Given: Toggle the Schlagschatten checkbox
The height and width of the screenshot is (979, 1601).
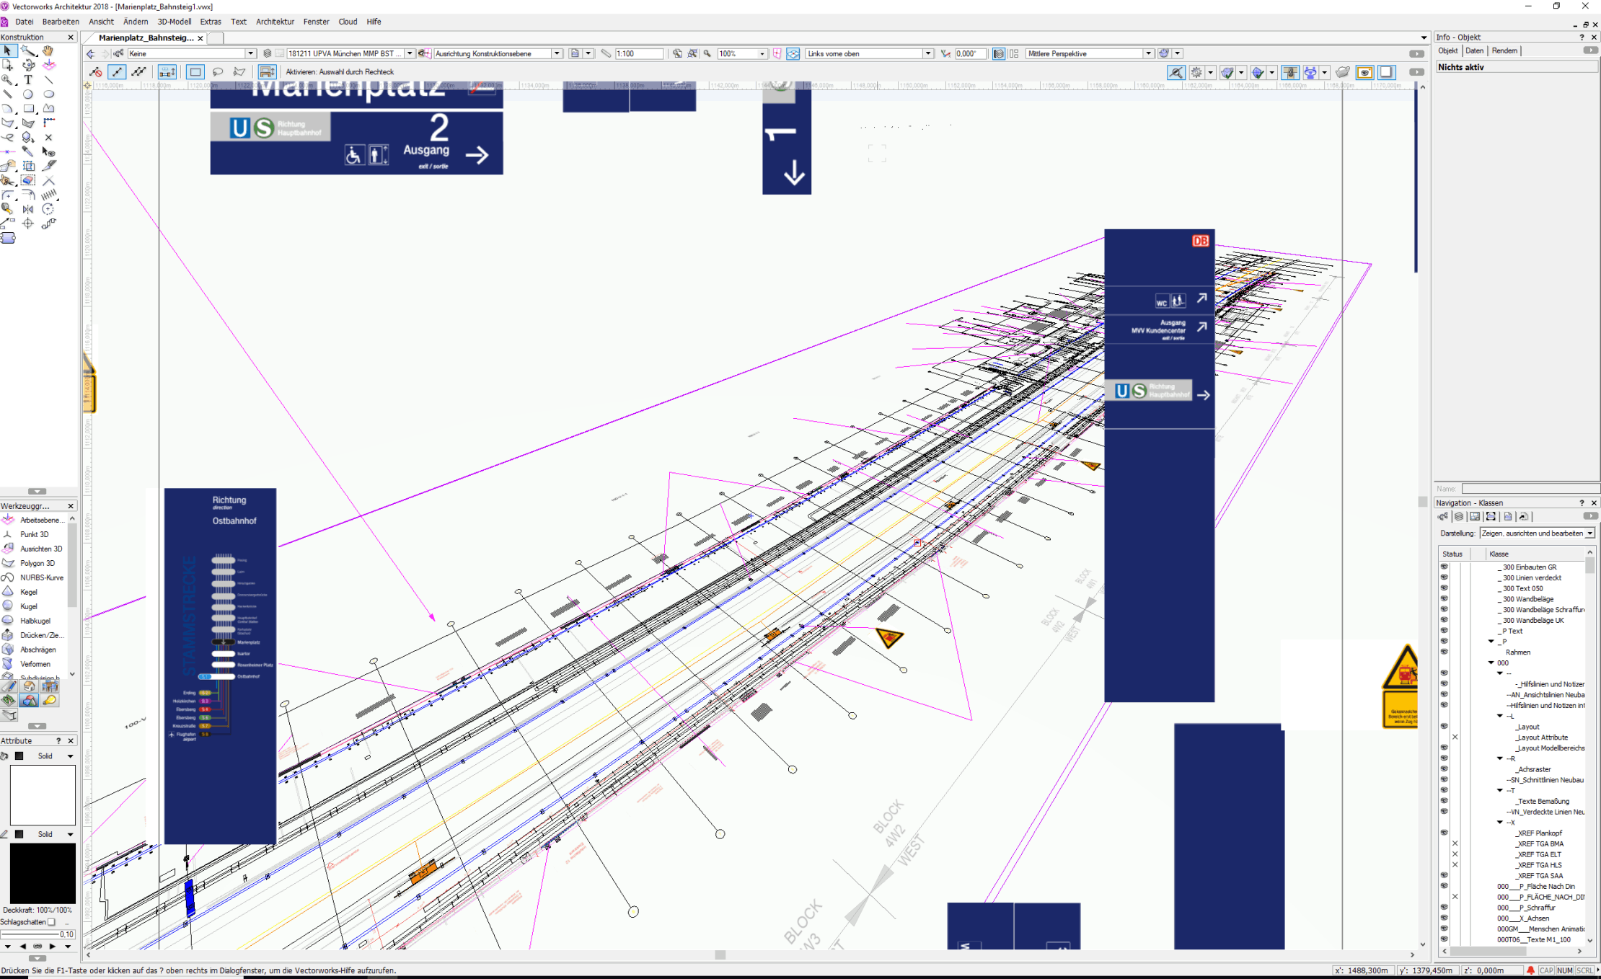Looking at the screenshot, I should tap(52, 922).
